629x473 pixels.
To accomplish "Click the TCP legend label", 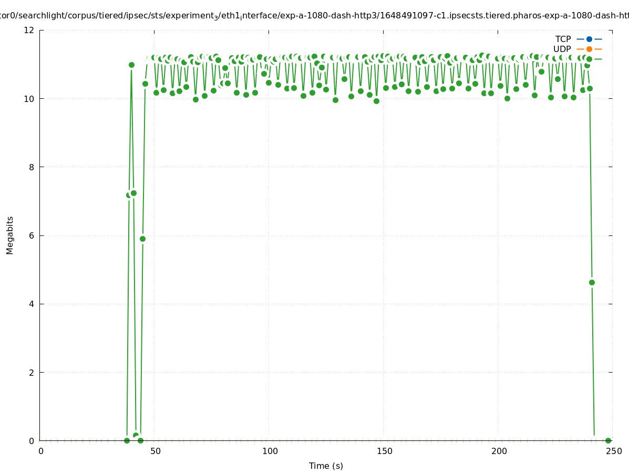I will point(563,39).
